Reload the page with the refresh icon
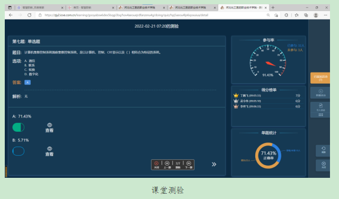This screenshot has height=199, width=339. tap(30, 15)
